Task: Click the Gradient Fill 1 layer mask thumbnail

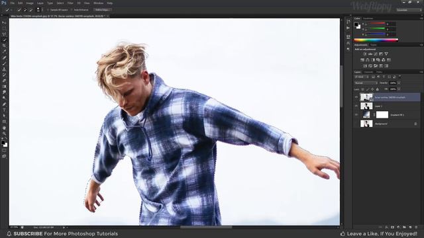Action: [x=382, y=114]
